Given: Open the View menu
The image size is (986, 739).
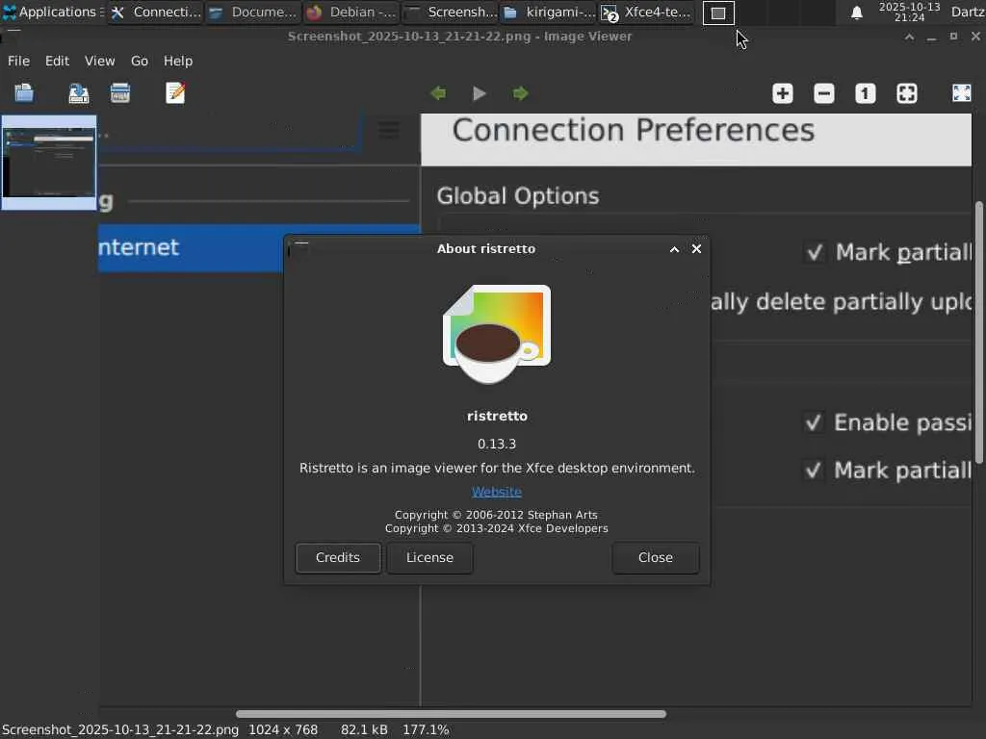Looking at the screenshot, I should pos(100,61).
